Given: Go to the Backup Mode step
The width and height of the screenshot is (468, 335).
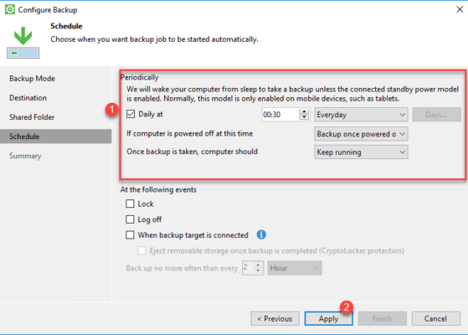Looking at the screenshot, I should 33,79.
